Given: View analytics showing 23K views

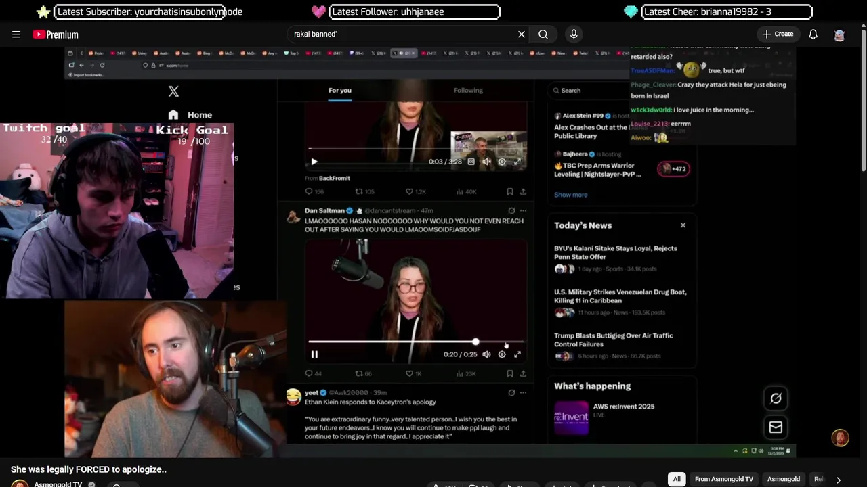Looking at the screenshot, I should click(x=466, y=373).
